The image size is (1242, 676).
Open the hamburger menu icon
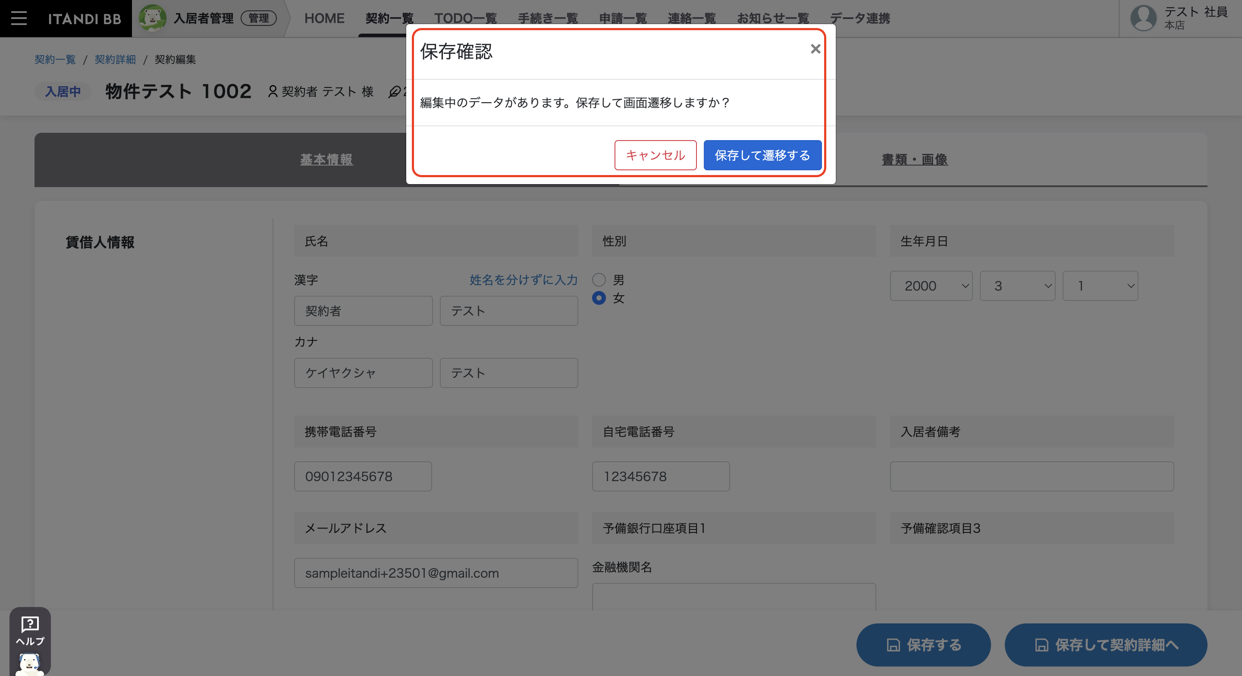19,18
